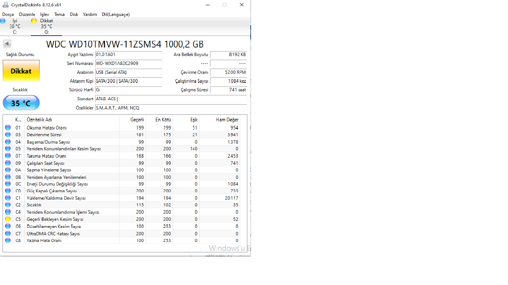The height and width of the screenshot is (285, 508).
Task: Open the Tema menu
Action: 60,14
